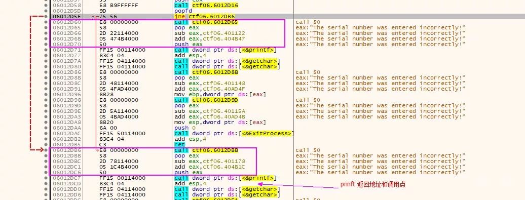
Task: Click the sub eax,ctf06.40115A instruction
Action: (x=210, y=111)
